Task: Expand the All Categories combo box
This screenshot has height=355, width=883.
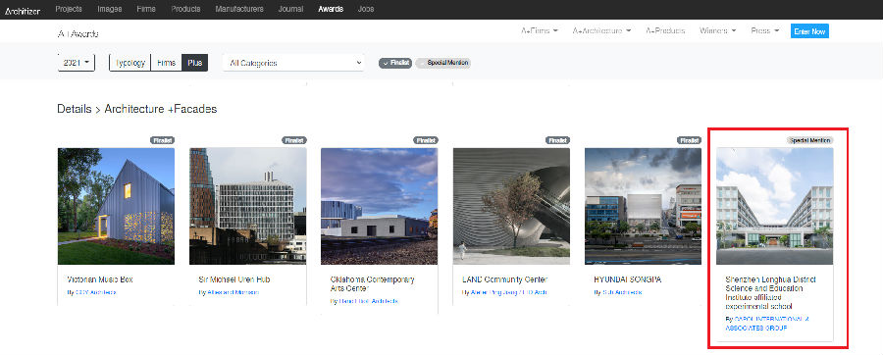Action: (293, 63)
